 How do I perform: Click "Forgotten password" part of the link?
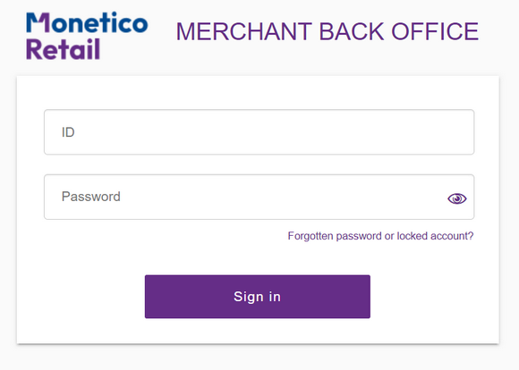pyautogui.click(x=335, y=236)
